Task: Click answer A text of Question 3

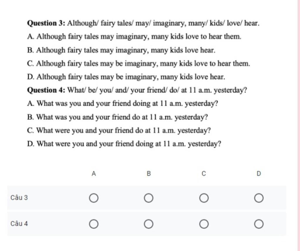Action: [134, 37]
